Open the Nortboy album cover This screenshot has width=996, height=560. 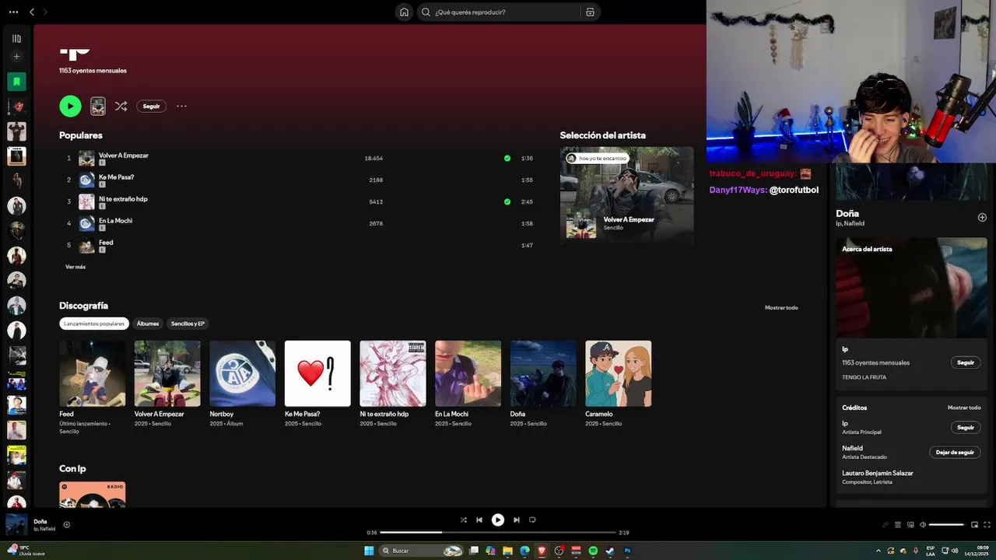[242, 373]
